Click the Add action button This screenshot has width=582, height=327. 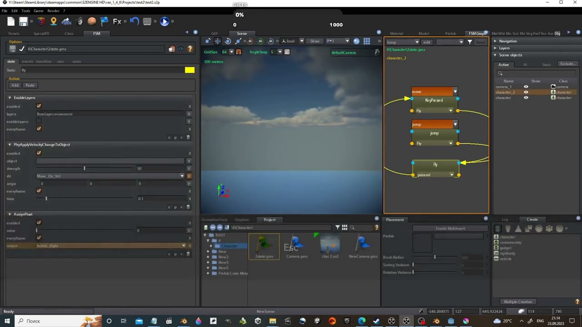(x=15, y=85)
